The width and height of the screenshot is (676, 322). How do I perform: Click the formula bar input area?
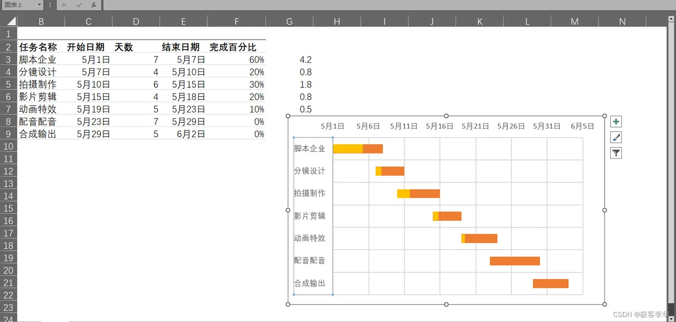389,5
